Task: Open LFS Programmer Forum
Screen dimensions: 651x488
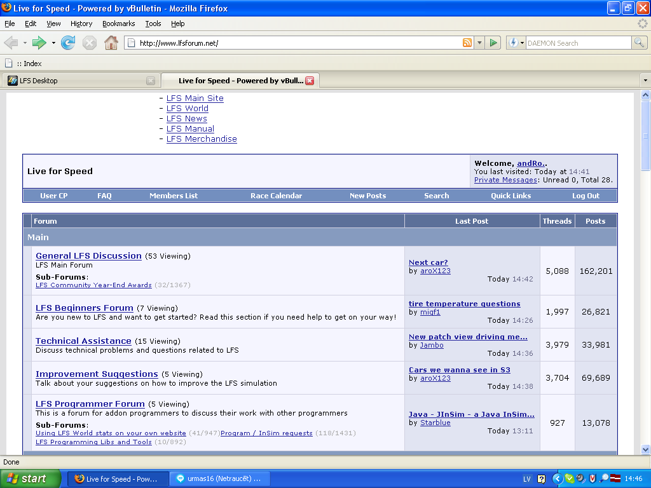Action: (90, 404)
